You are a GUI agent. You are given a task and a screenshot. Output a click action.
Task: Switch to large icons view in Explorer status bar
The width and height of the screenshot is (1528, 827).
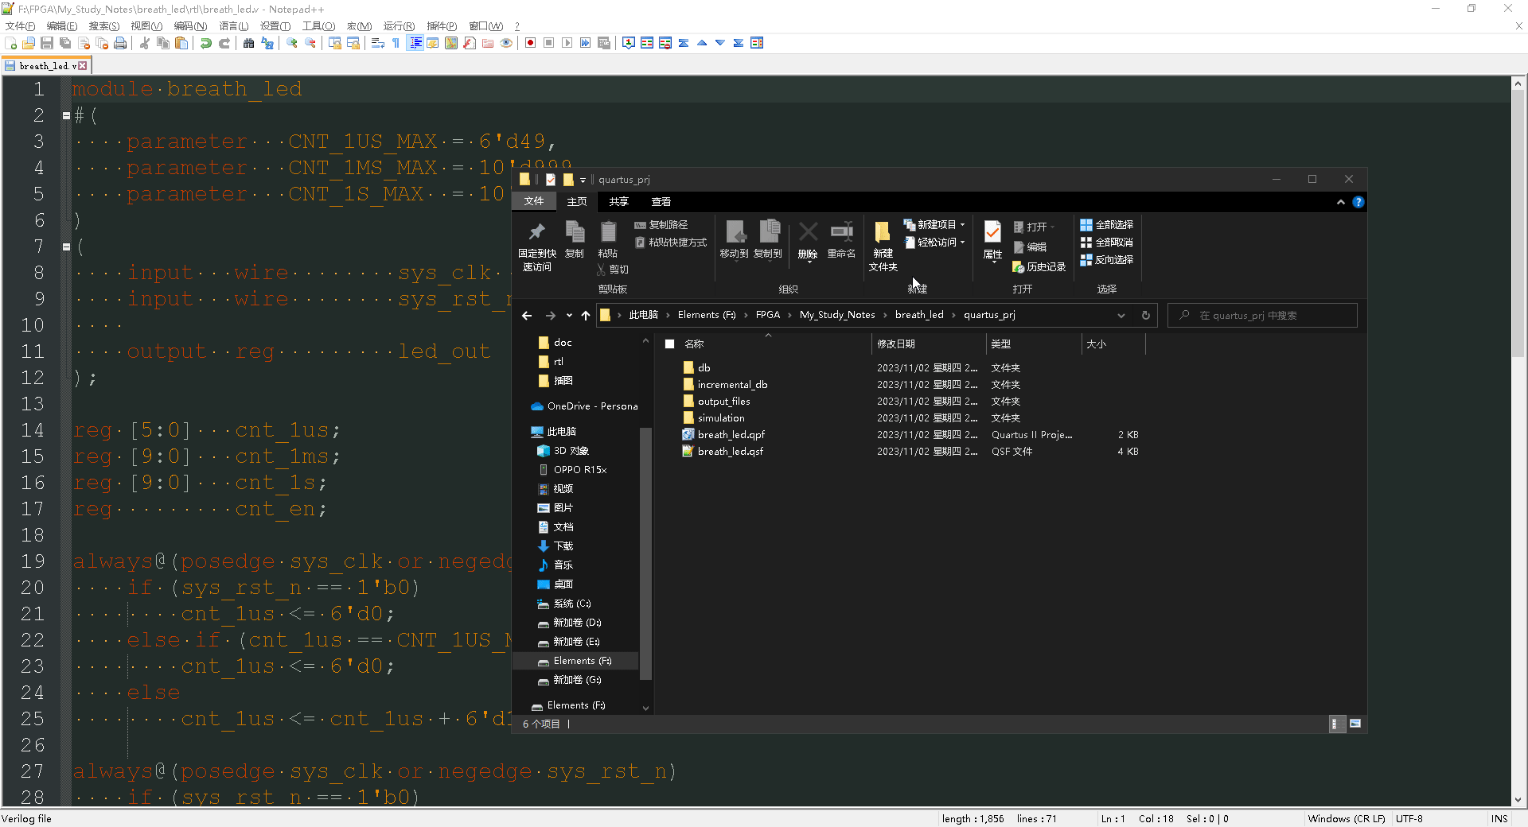(x=1355, y=724)
